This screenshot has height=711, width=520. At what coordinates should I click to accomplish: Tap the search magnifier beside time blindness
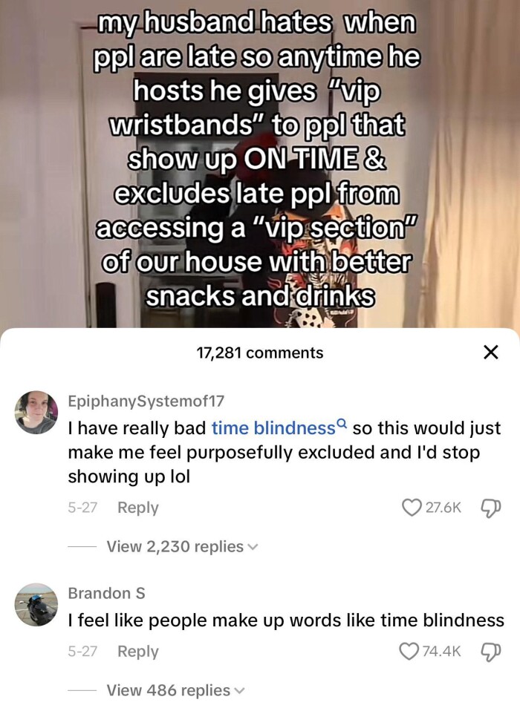pos(342,424)
